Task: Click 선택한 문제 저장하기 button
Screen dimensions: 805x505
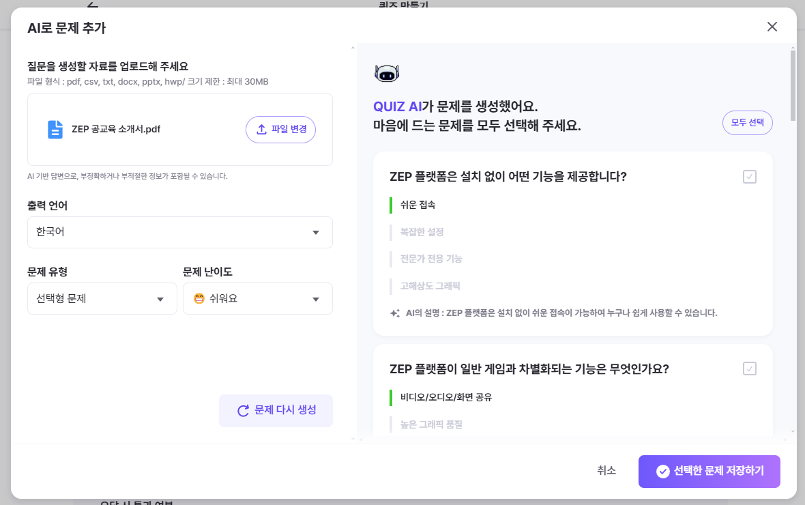Action: coord(709,472)
